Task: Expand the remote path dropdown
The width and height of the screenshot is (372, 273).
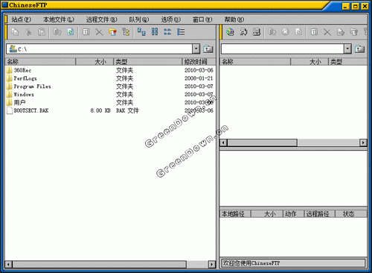Action: tap(347, 49)
